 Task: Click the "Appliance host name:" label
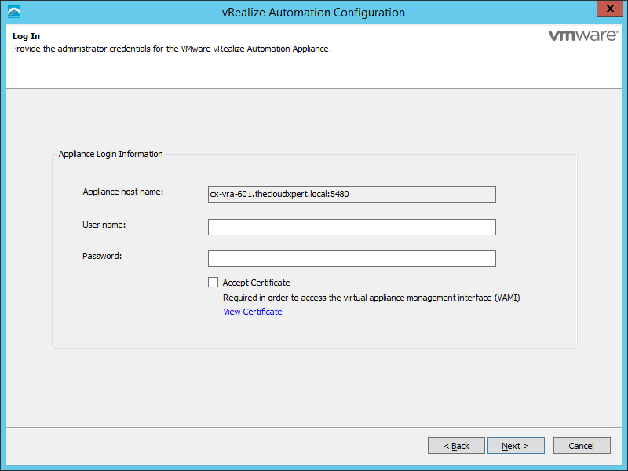point(122,192)
